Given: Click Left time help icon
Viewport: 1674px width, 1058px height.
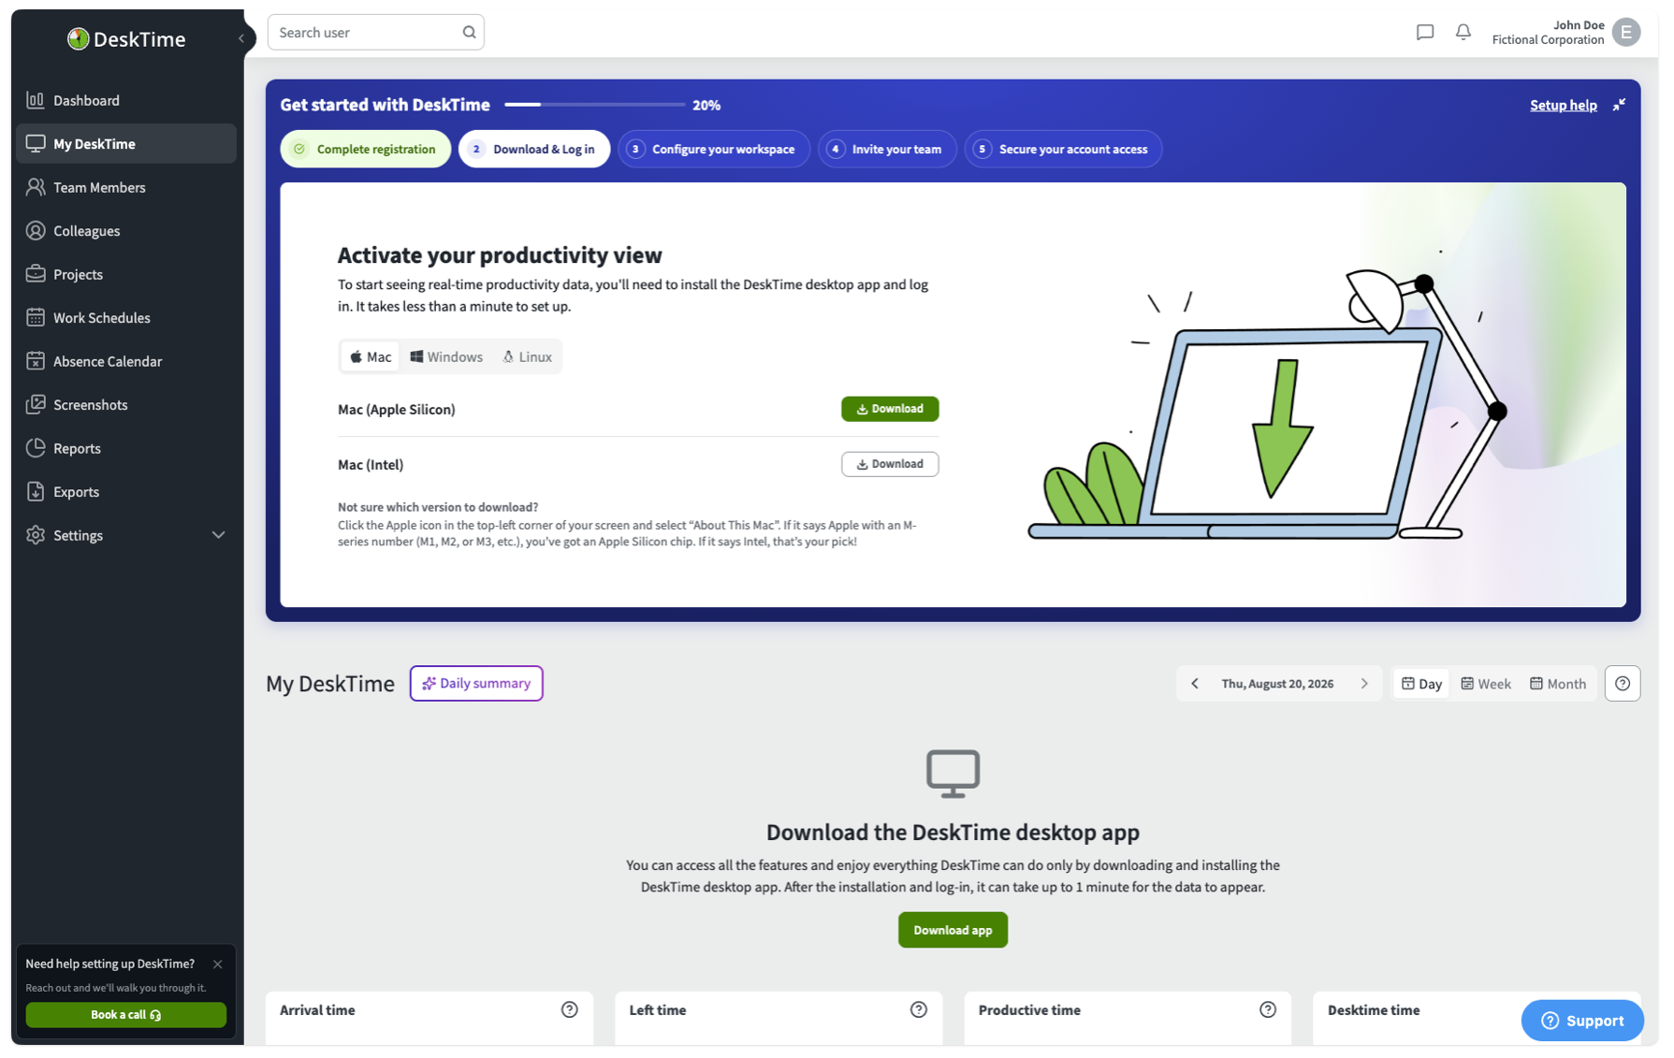Looking at the screenshot, I should point(918,1009).
